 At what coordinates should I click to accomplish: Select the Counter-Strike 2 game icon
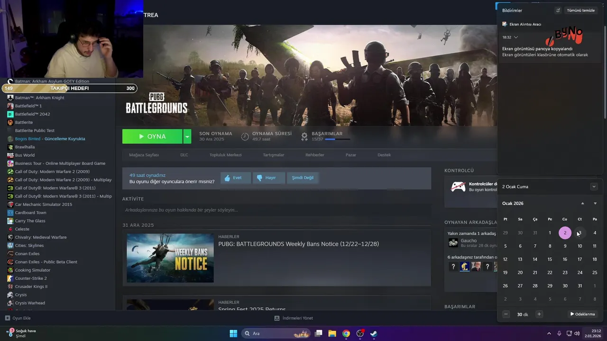tap(10, 278)
